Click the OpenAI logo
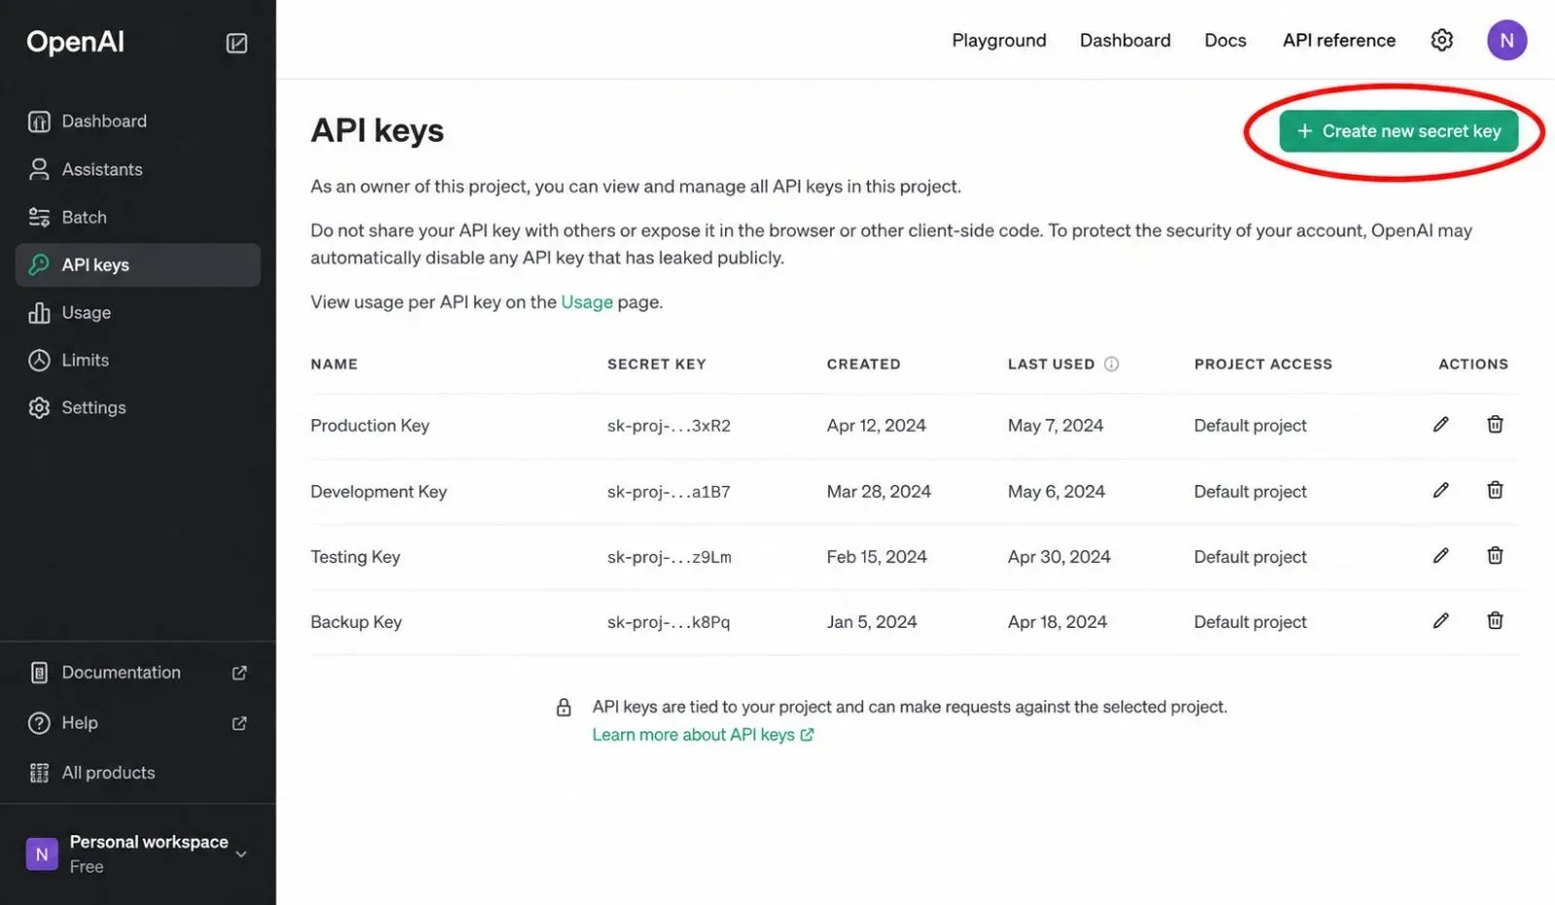This screenshot has width=1555, height=905. (x=75, y=42)
